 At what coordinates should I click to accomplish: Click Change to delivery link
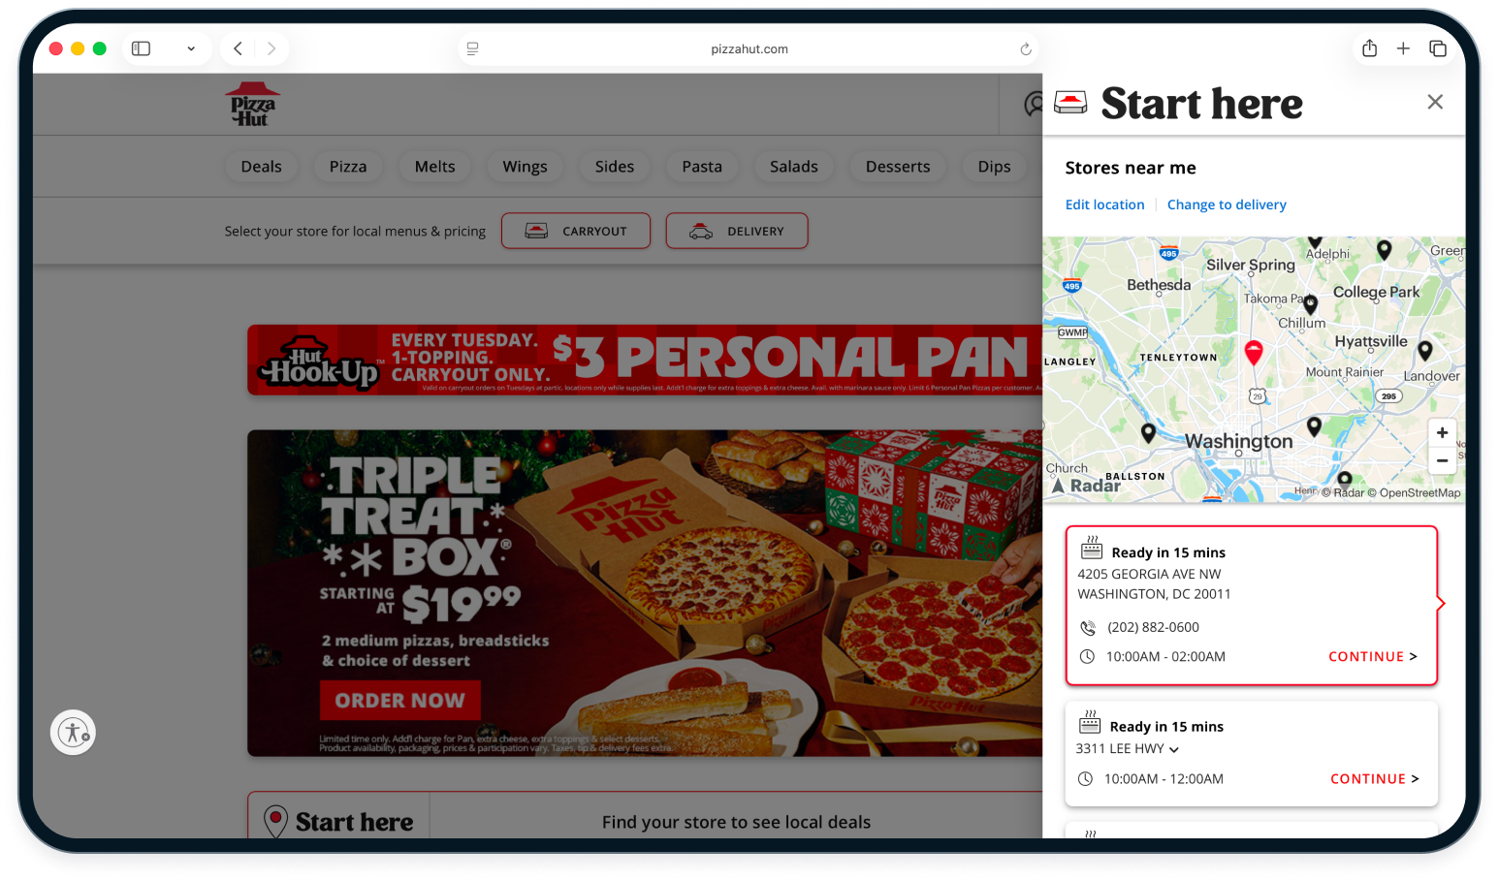point(1227,205)
